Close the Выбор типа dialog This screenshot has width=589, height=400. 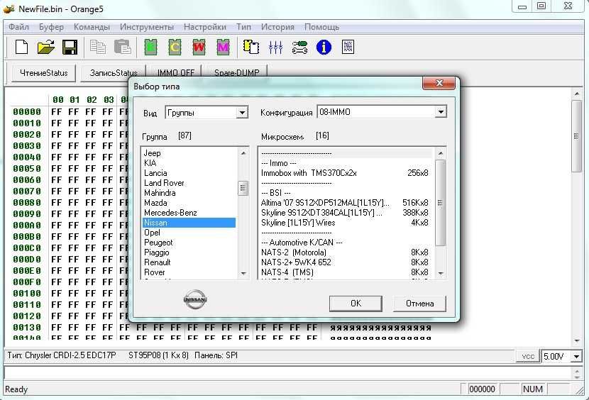pos(439,83)
